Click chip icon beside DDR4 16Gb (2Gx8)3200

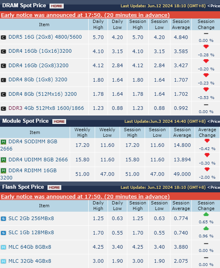3,66
